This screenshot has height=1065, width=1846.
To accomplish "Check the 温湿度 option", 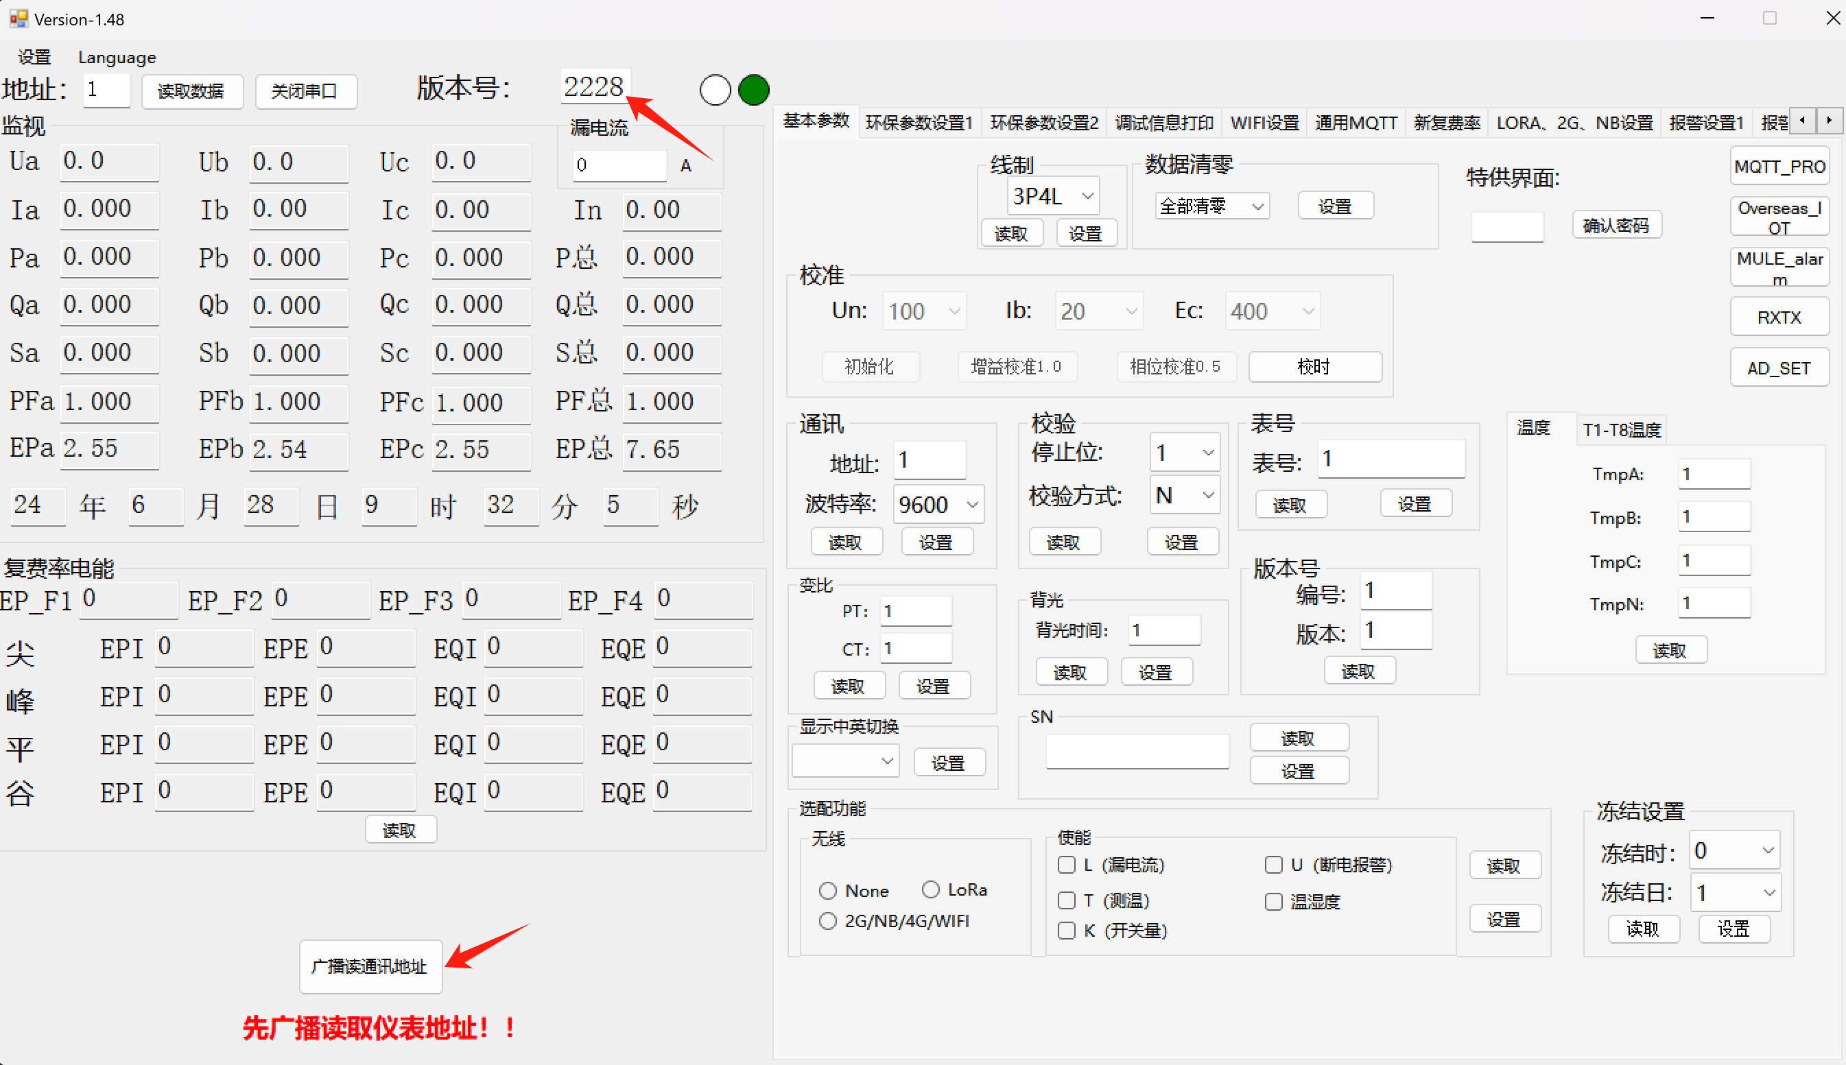I will tap(1273, 901).
